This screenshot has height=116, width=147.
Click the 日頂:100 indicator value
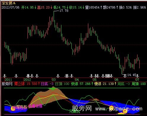[x=62, y=84]
